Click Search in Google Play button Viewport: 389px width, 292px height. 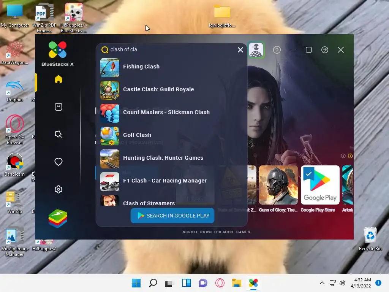[x=172, y=216]
